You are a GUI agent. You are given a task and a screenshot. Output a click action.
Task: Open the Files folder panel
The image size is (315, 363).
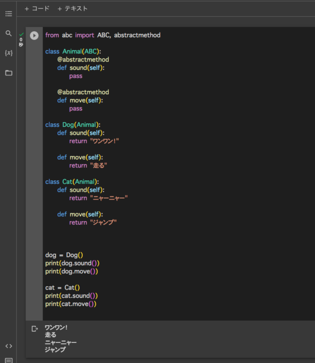(8, 73)
